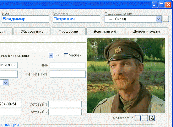Click the Сотовый 1 phone field
This screenshot has height=127, width=173.
(x=65, y=104)
